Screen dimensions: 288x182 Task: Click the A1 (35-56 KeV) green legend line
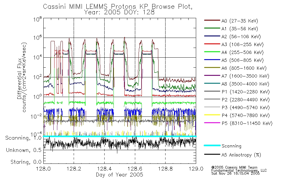[212, 28]
